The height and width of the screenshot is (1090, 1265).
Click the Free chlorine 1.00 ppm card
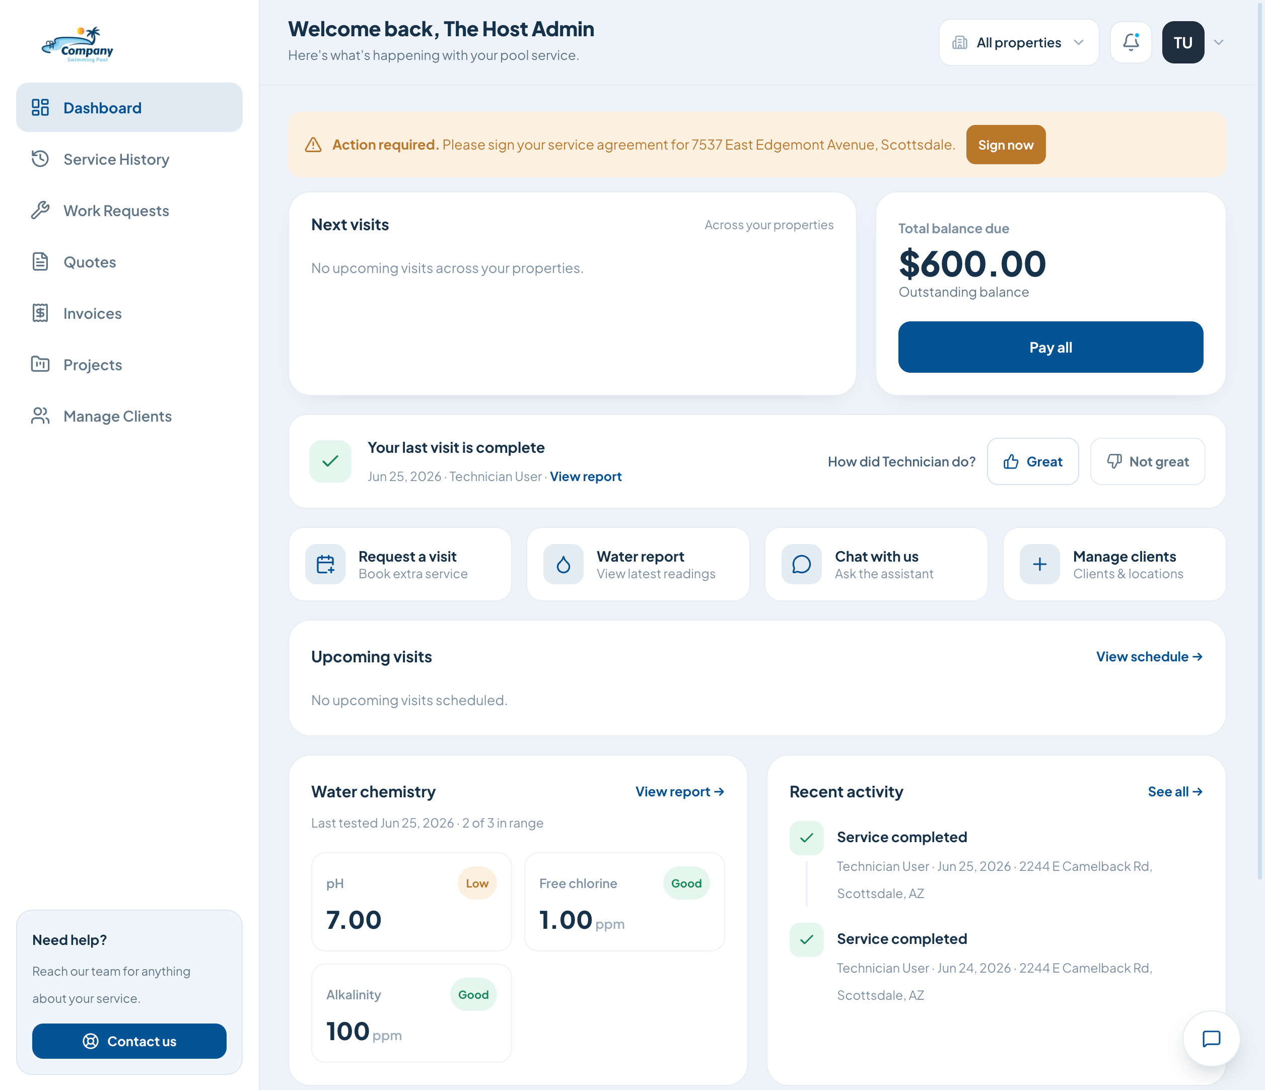tap(624, 901)
